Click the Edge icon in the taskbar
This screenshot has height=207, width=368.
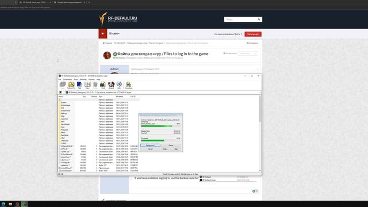tap(3, 204)
